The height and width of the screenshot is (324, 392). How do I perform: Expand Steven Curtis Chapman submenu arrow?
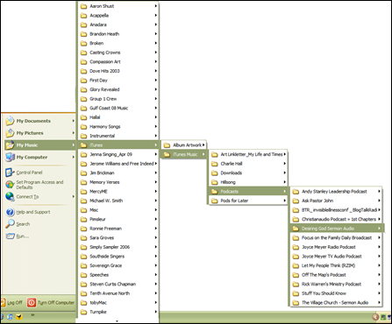(x=156, y=284)
